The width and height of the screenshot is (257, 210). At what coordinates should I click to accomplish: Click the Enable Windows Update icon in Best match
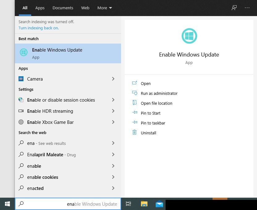point(23,52)
